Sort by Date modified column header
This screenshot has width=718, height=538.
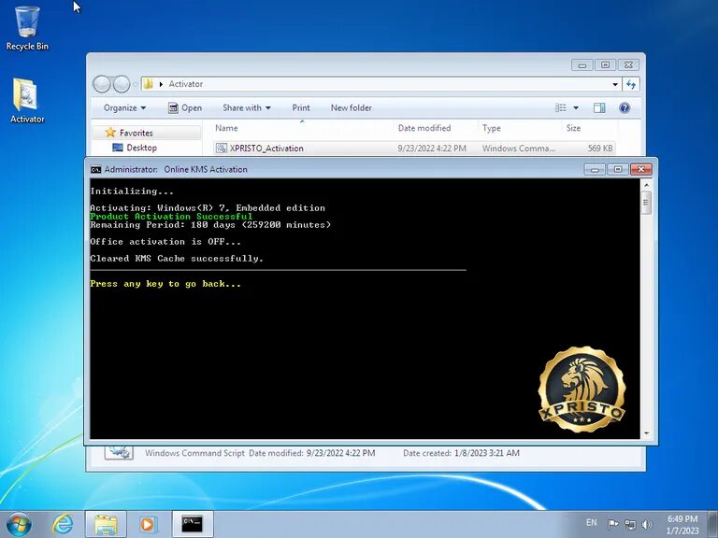click(435, 129)
